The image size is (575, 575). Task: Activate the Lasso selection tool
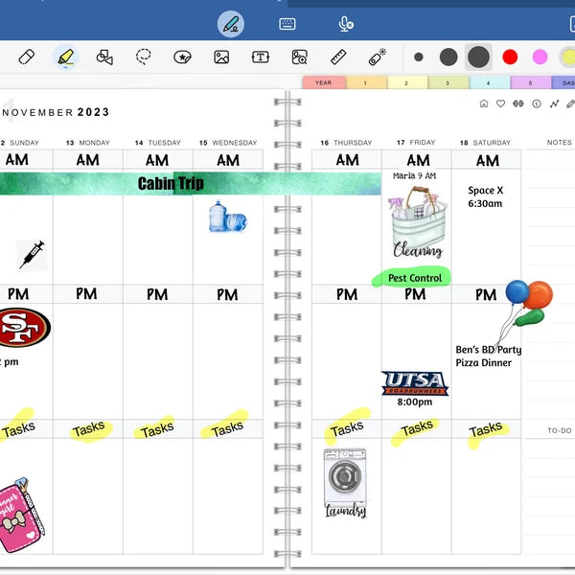point(144,57)
